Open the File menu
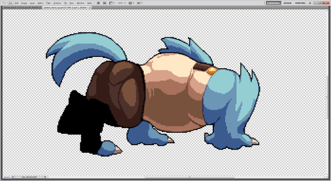The image size is (331, 181). [11, 3]
